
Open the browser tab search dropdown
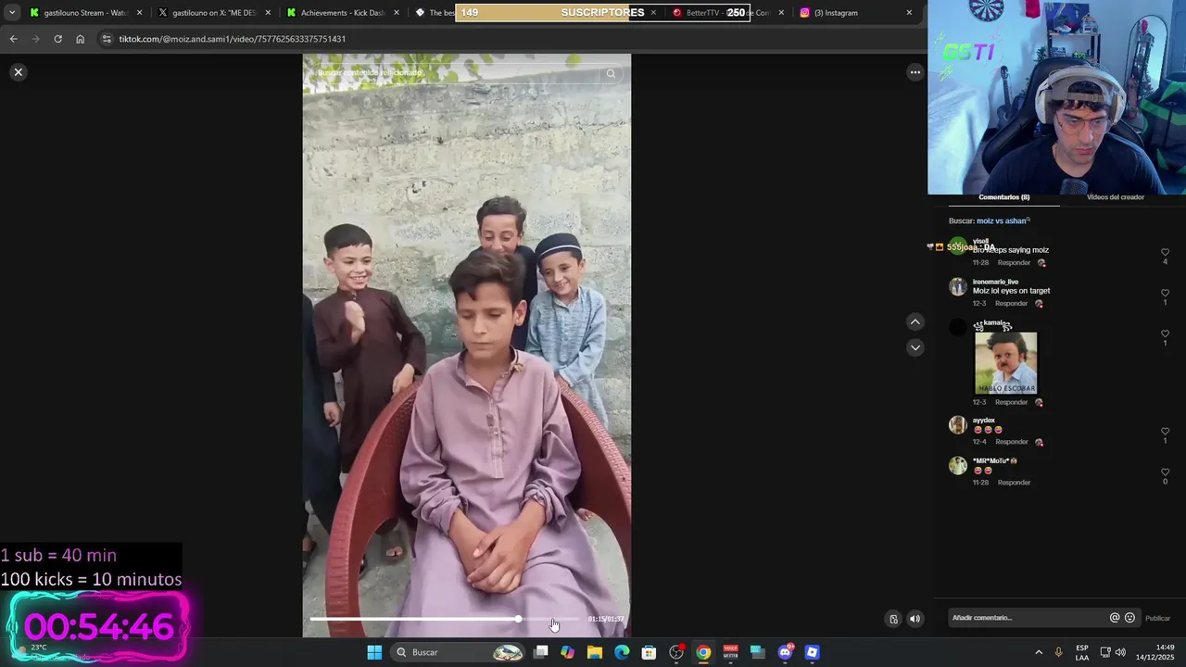(12, 13)
